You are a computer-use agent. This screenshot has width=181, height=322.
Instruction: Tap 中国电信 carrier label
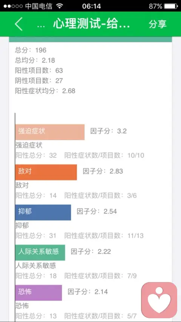click(x=39, y=6)
